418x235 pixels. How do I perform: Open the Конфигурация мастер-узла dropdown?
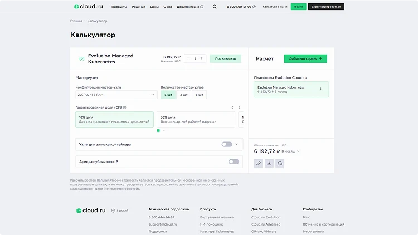(116, 95)
